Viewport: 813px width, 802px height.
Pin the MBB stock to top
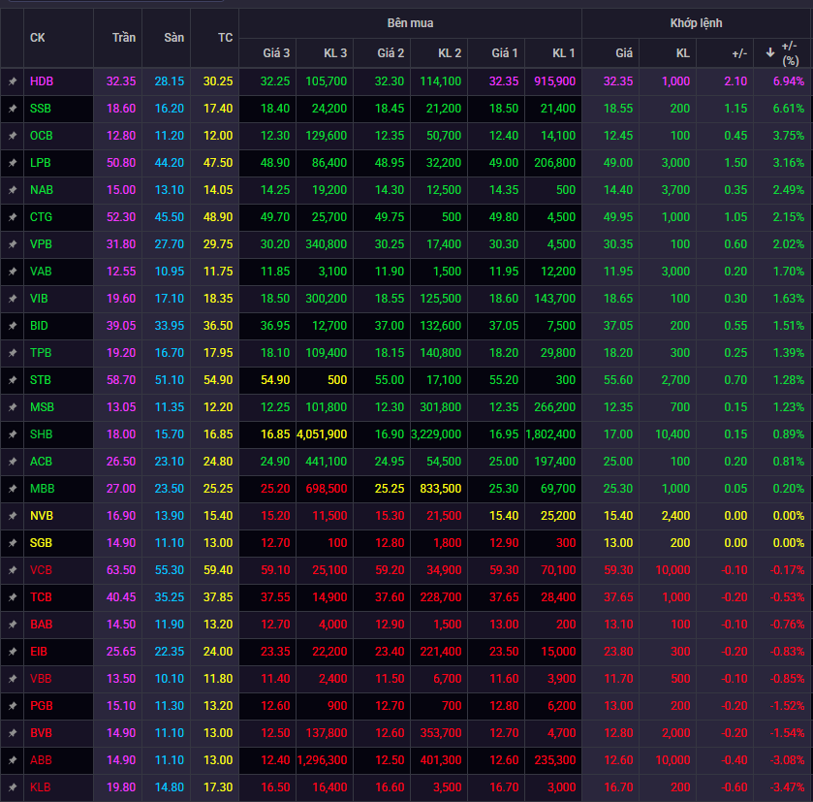click(x=13, y=489)
